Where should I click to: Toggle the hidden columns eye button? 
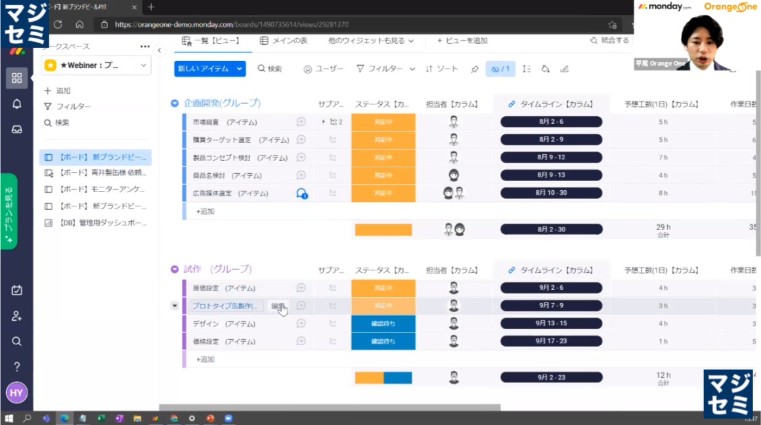(x=500, y=69)
